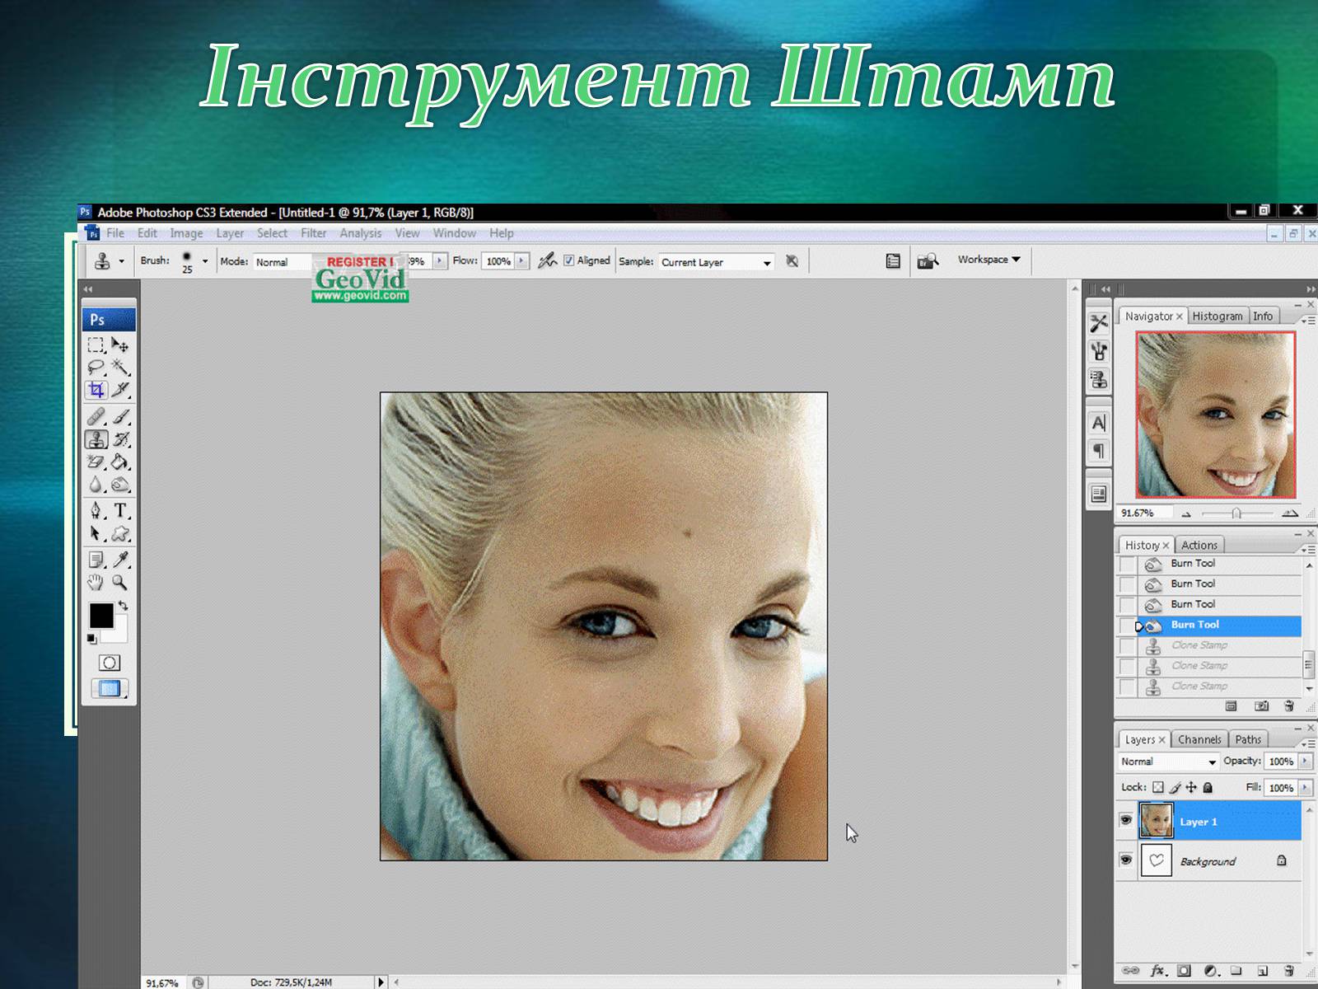Switch to the Paths tab
The image size is (1318, 989).
pos(1248,740)
